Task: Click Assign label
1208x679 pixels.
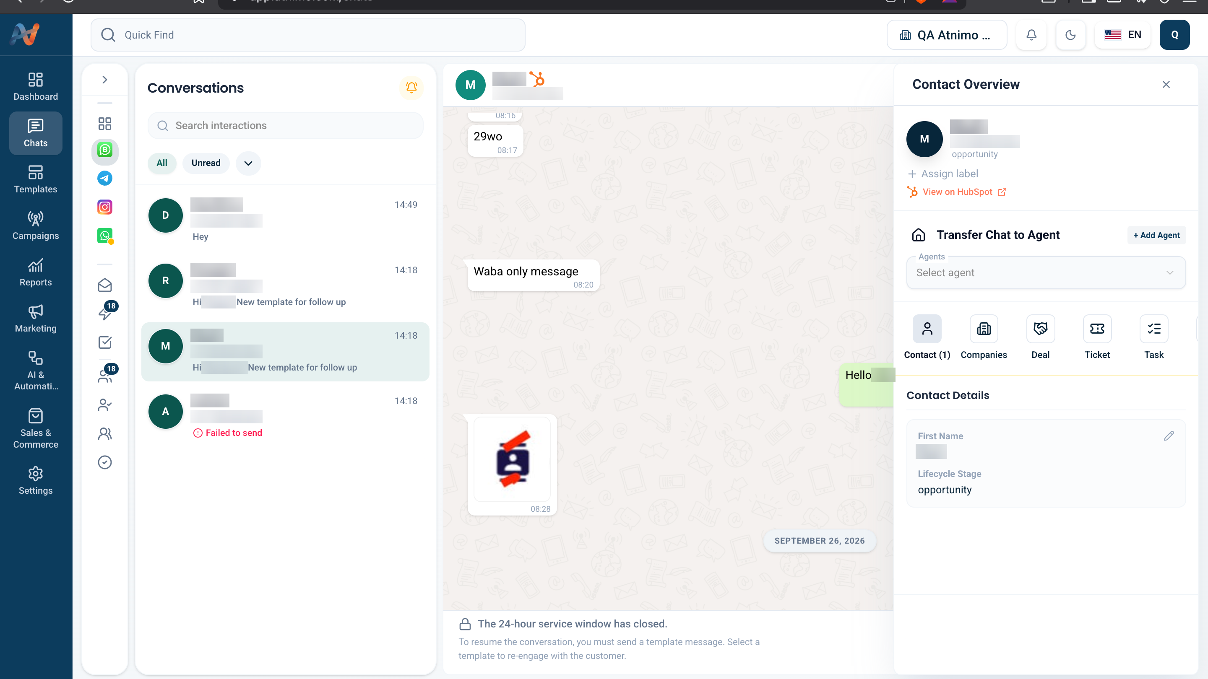Action: (943, 174)
